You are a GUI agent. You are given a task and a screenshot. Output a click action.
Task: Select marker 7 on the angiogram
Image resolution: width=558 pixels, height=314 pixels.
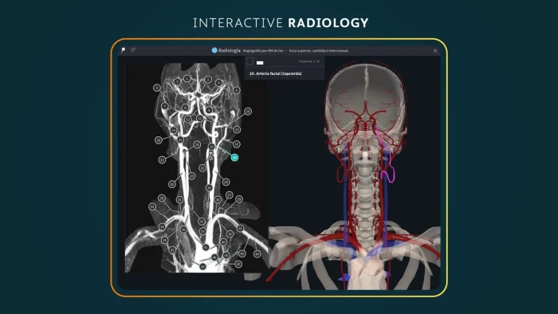coord(165,106)
